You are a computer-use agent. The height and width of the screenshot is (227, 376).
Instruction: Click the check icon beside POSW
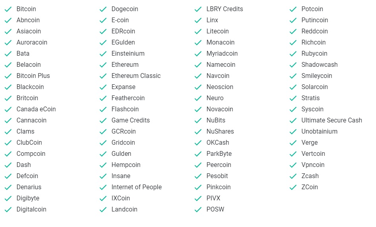tap(198, 210)
